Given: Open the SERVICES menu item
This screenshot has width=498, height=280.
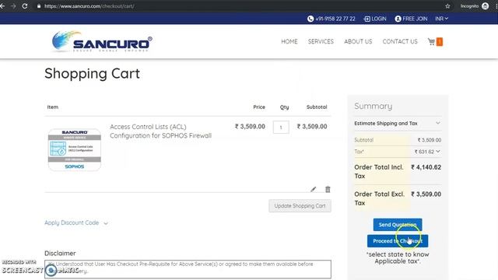Looking at the screenshot, I should (321, 41).
